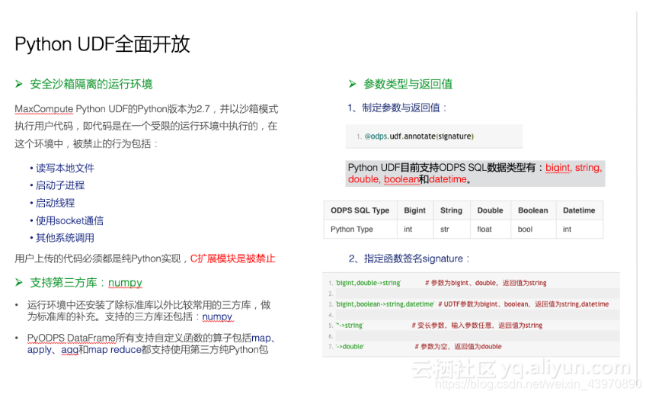Click red text 'C扩展模块是被禁止'
Image resolution: width=649 pixels, height=398 pixels.
232,258
